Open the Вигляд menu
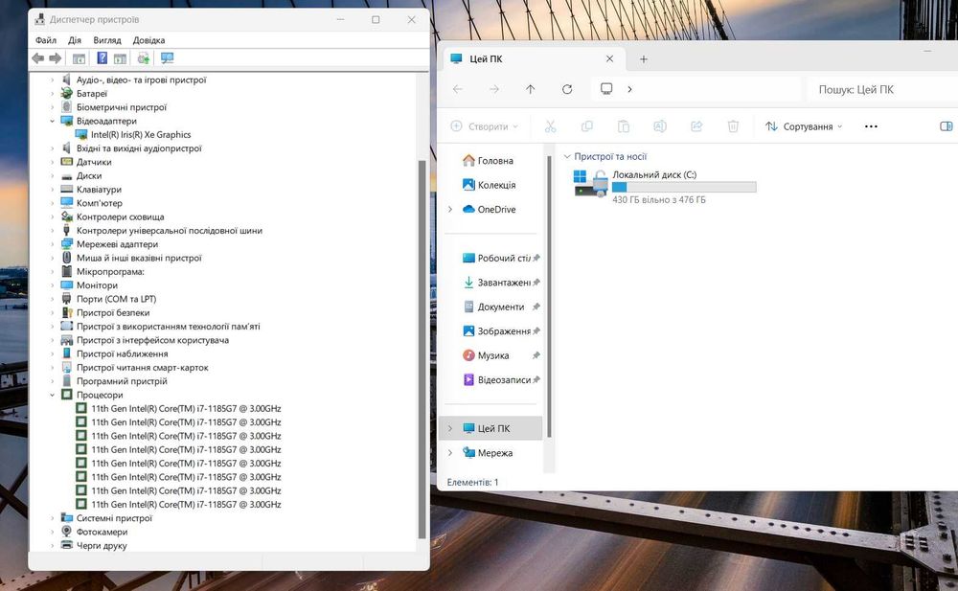This screenshot has width=958, height=591. [107, 40]
